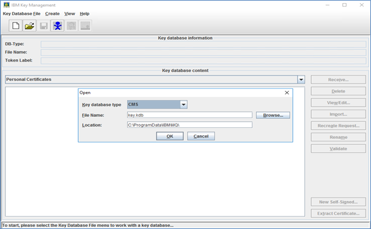Click the New Self-Signed button

[x=339, y=202]
